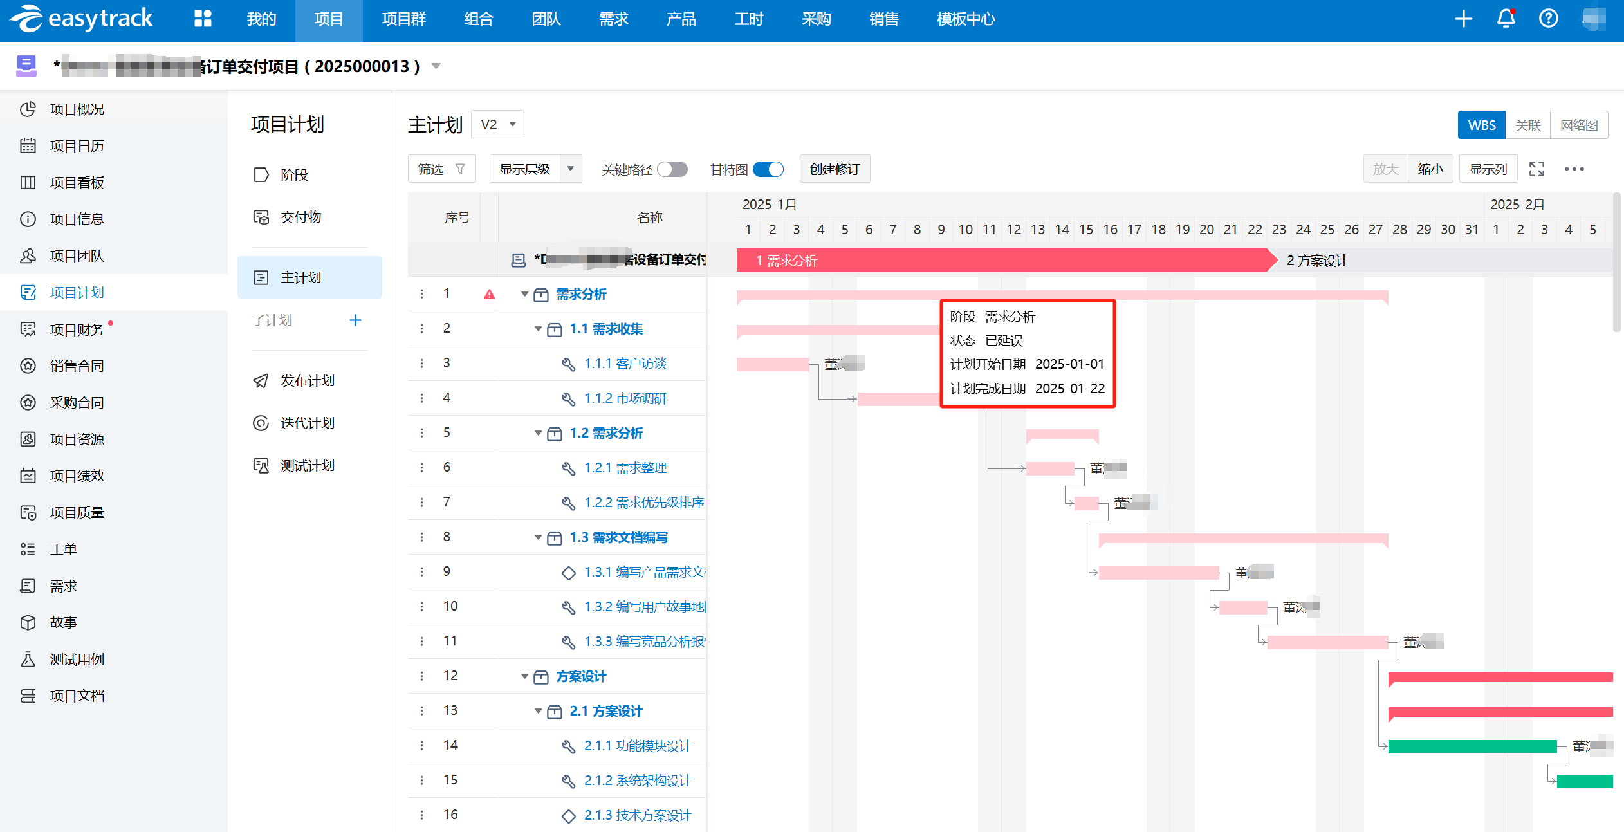The image size is (1624, 832).
Task: Open the notifications bell icon
Action: pos(1506,19)
